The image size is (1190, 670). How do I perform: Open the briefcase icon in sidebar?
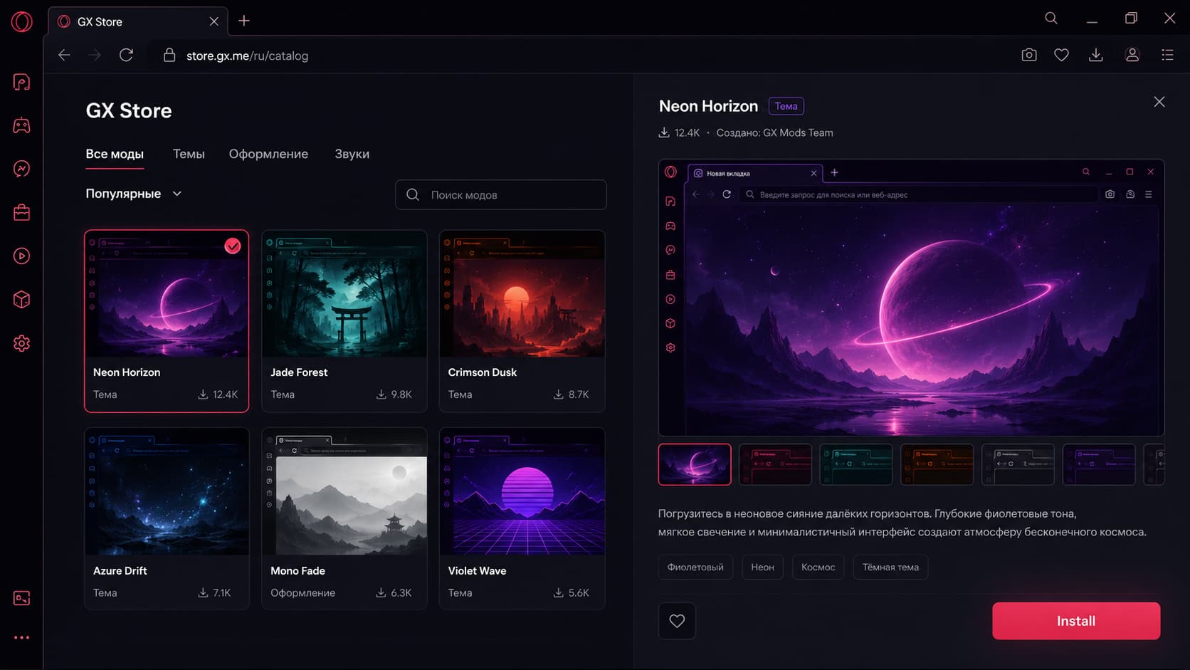(x=21, y=212)
